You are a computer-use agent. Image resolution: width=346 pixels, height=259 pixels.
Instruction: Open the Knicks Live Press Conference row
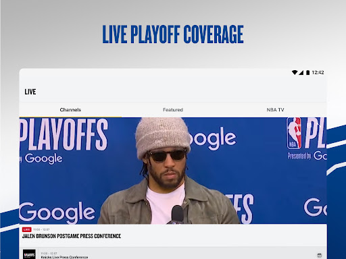pos(173,254)
